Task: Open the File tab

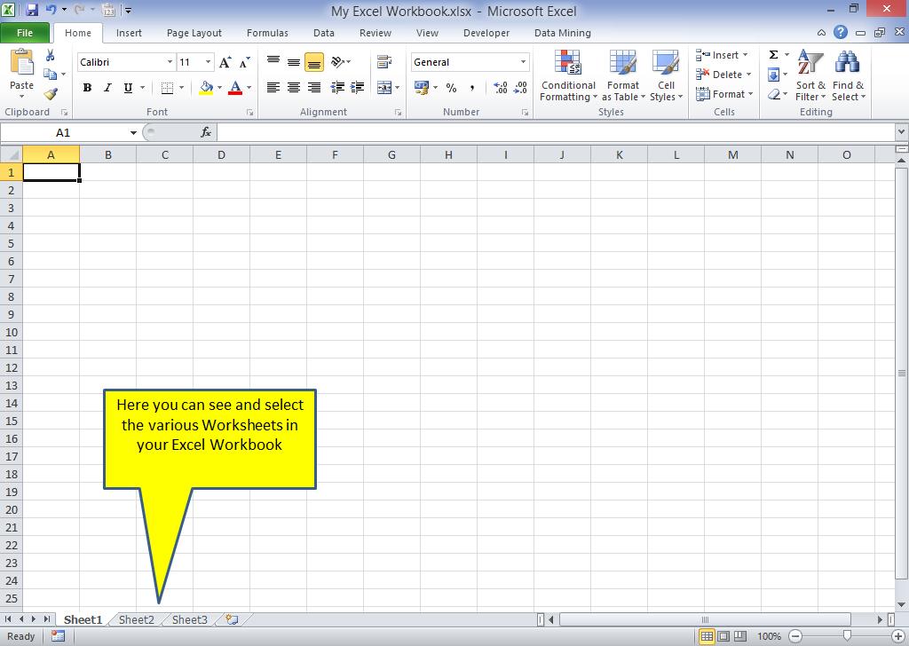Action: click(x=25, y=33)
